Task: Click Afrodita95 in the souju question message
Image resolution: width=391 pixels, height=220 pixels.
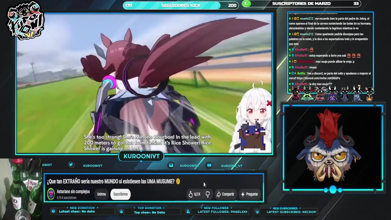Action: pos(301,84)
